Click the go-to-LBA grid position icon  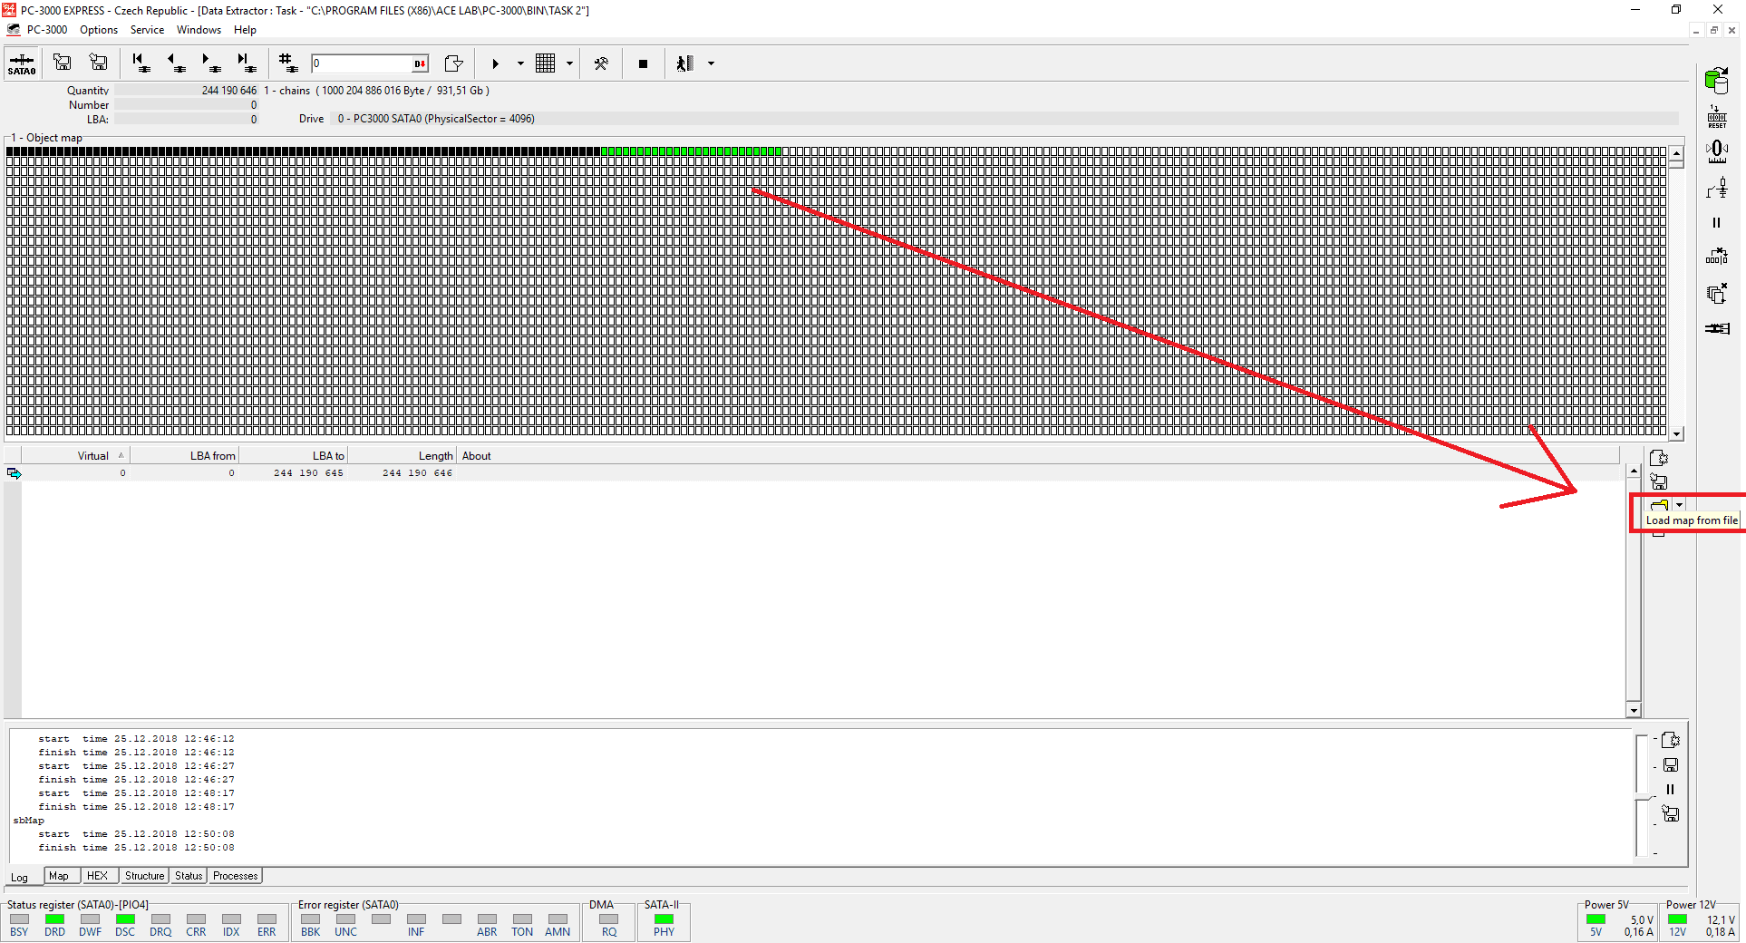click(287, 63)
